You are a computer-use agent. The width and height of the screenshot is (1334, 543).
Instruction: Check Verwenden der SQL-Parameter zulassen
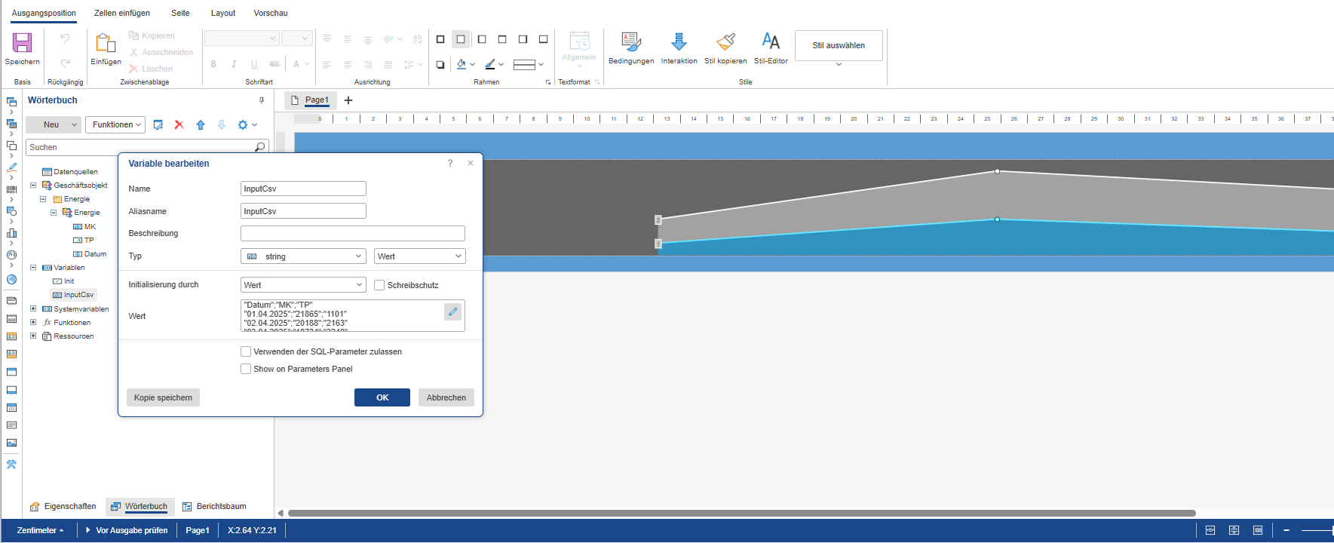246,351
